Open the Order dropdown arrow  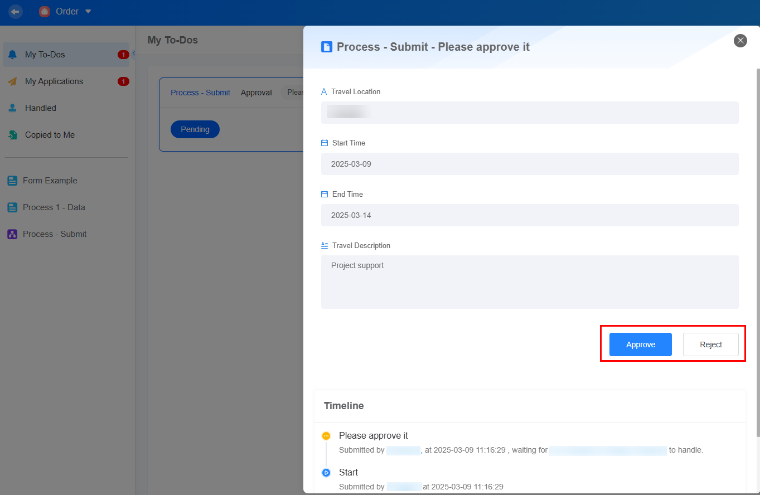pos(88,12)
